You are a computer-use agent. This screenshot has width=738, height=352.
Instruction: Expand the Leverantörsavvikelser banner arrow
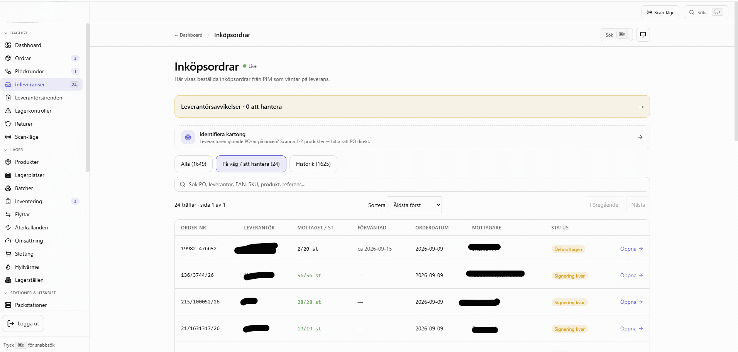click(641, 107)
